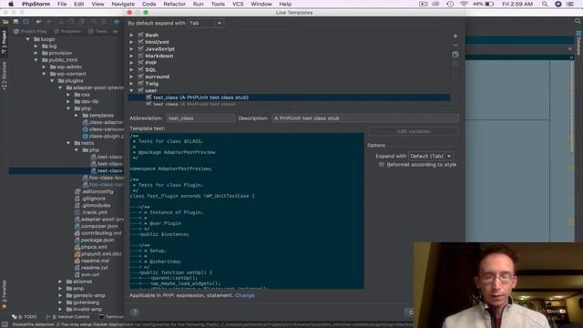Click inside the Template text editor

(247, 210)
